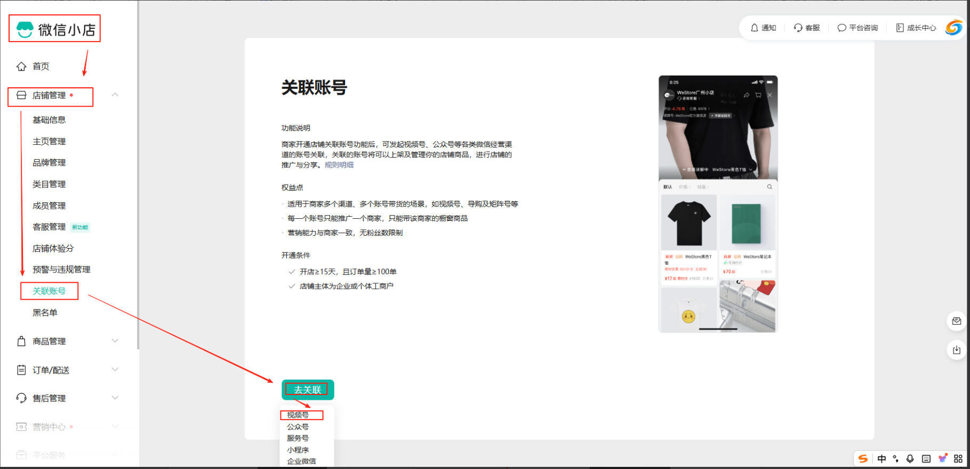Click the mail icon on right edge
The image size is (970, 469).
tap(956, 321)
